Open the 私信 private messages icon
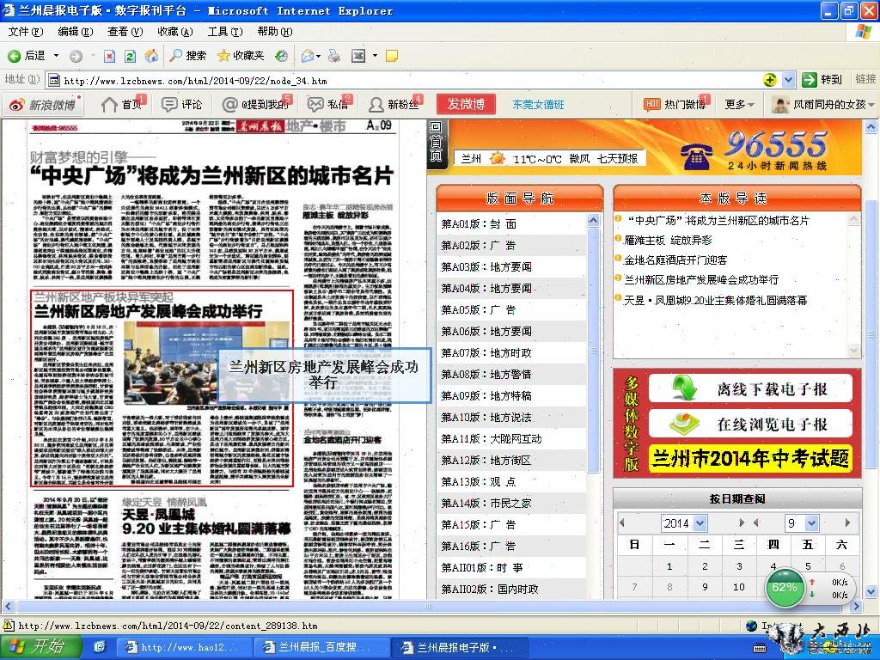 327,105
